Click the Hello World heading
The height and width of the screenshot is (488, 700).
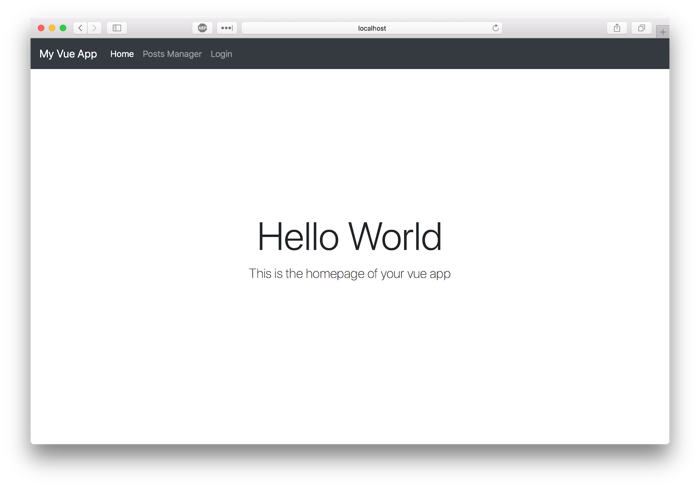pyautogui.click(x=350, y=236)
